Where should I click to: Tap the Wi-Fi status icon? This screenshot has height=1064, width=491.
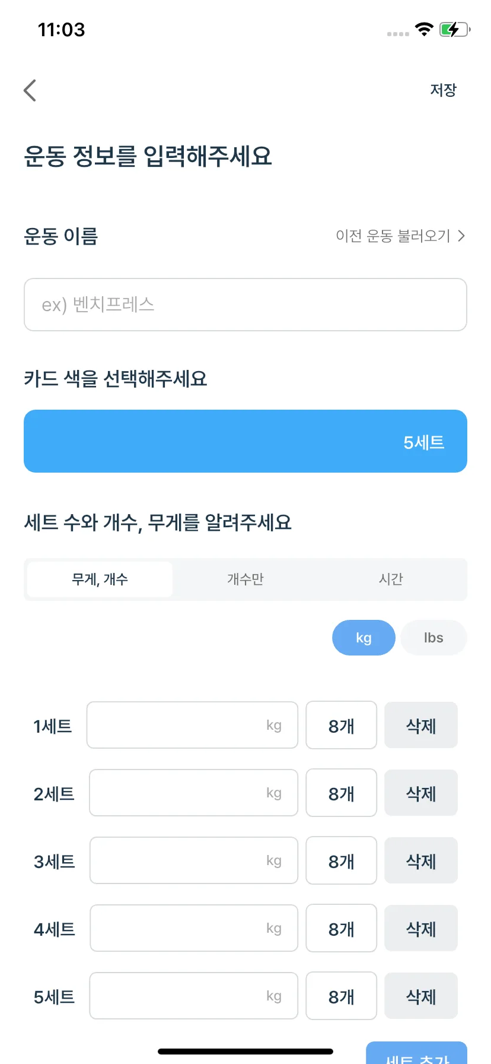click(424, 29)
